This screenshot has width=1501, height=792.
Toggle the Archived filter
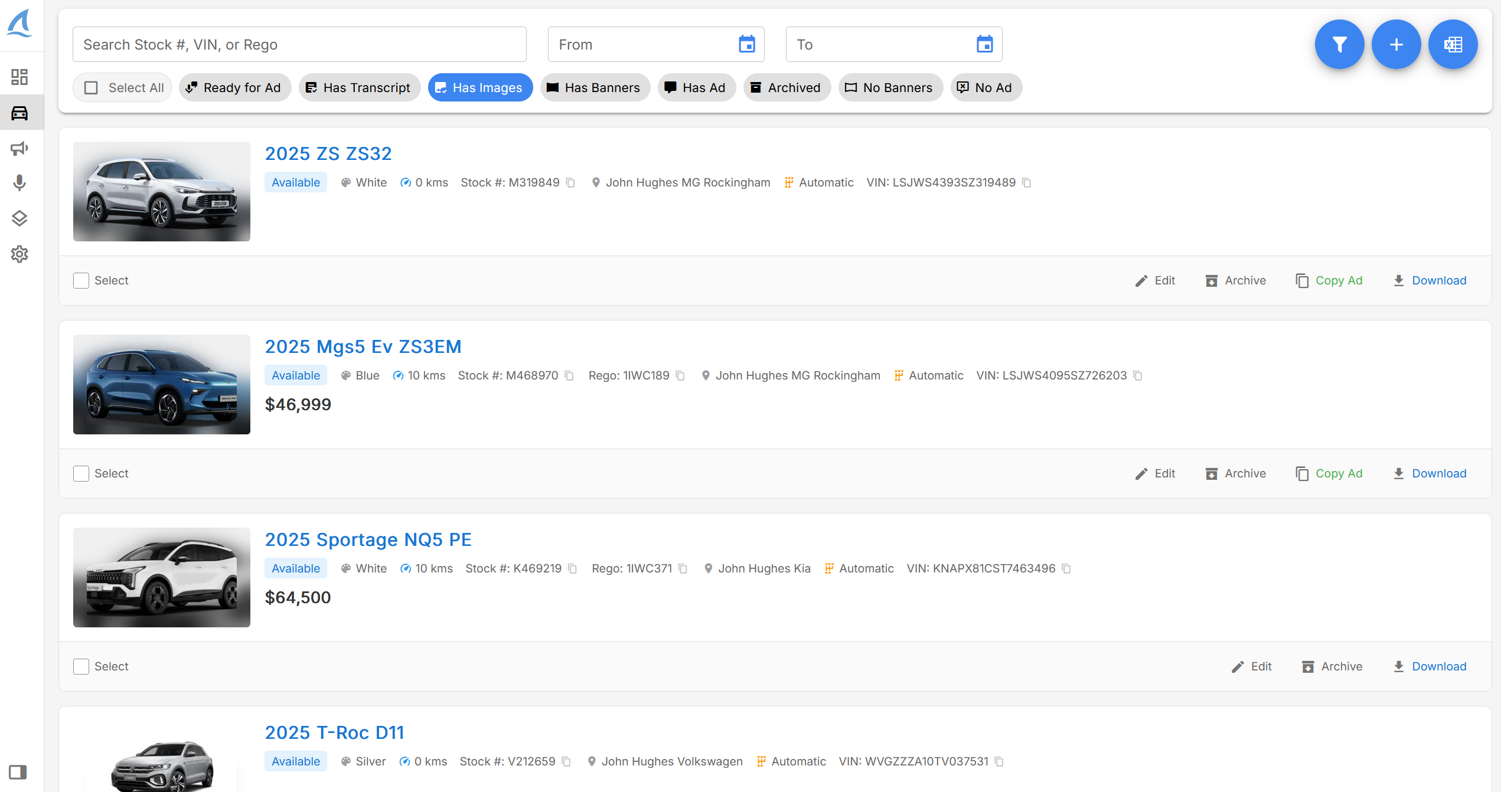point(787,87)
